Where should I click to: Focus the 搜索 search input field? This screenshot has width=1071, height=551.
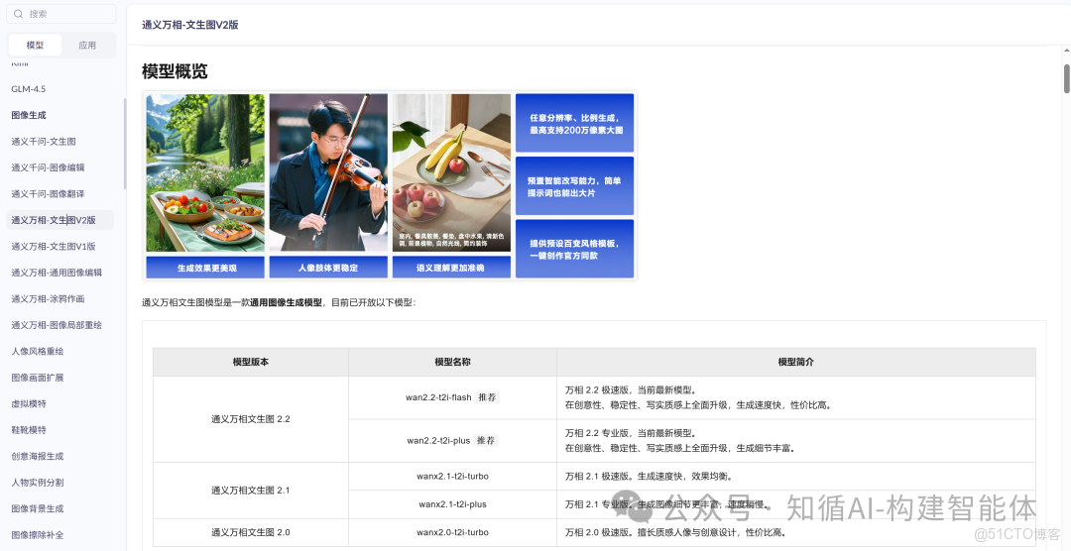pos(61,14)
